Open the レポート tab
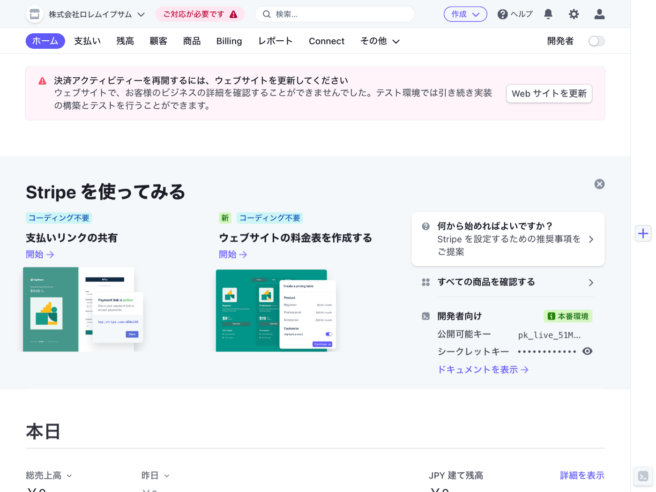 pos(275,41)
